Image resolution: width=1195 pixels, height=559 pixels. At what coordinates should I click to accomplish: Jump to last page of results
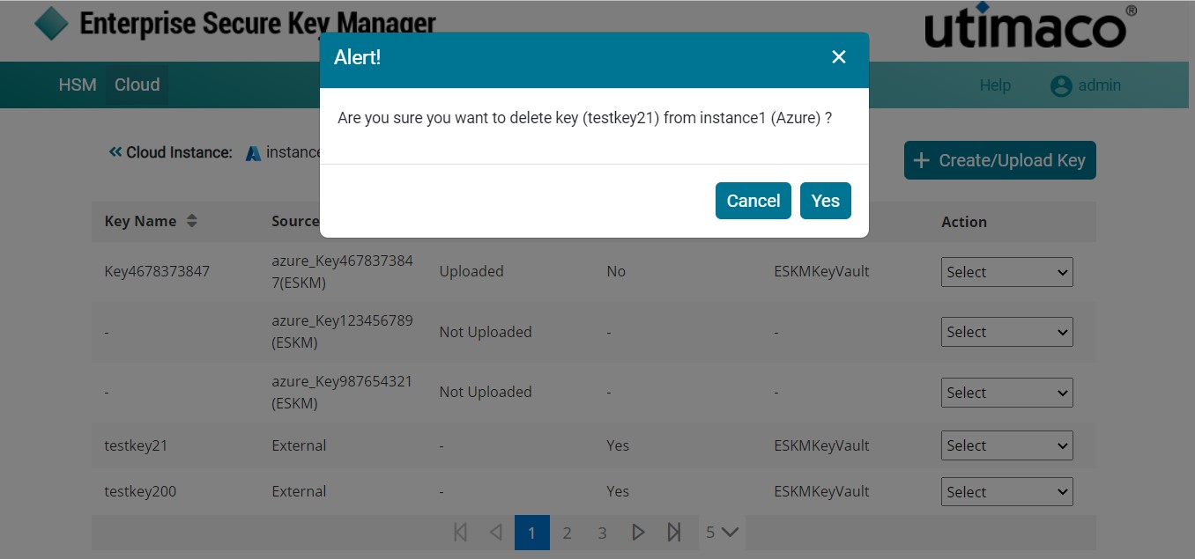tap(674, 533)
